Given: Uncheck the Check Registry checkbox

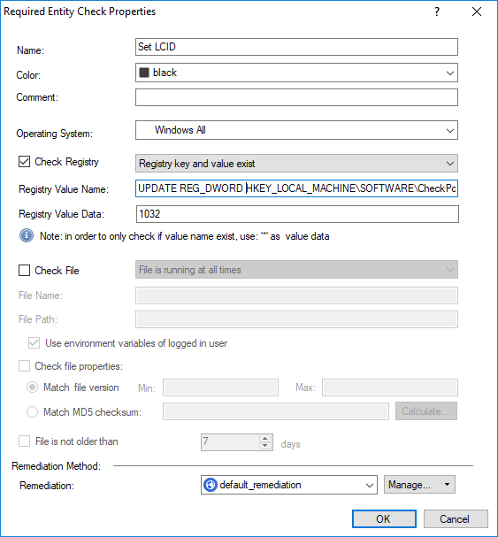Looking at the screenshot, I should (x=24, y=162).
